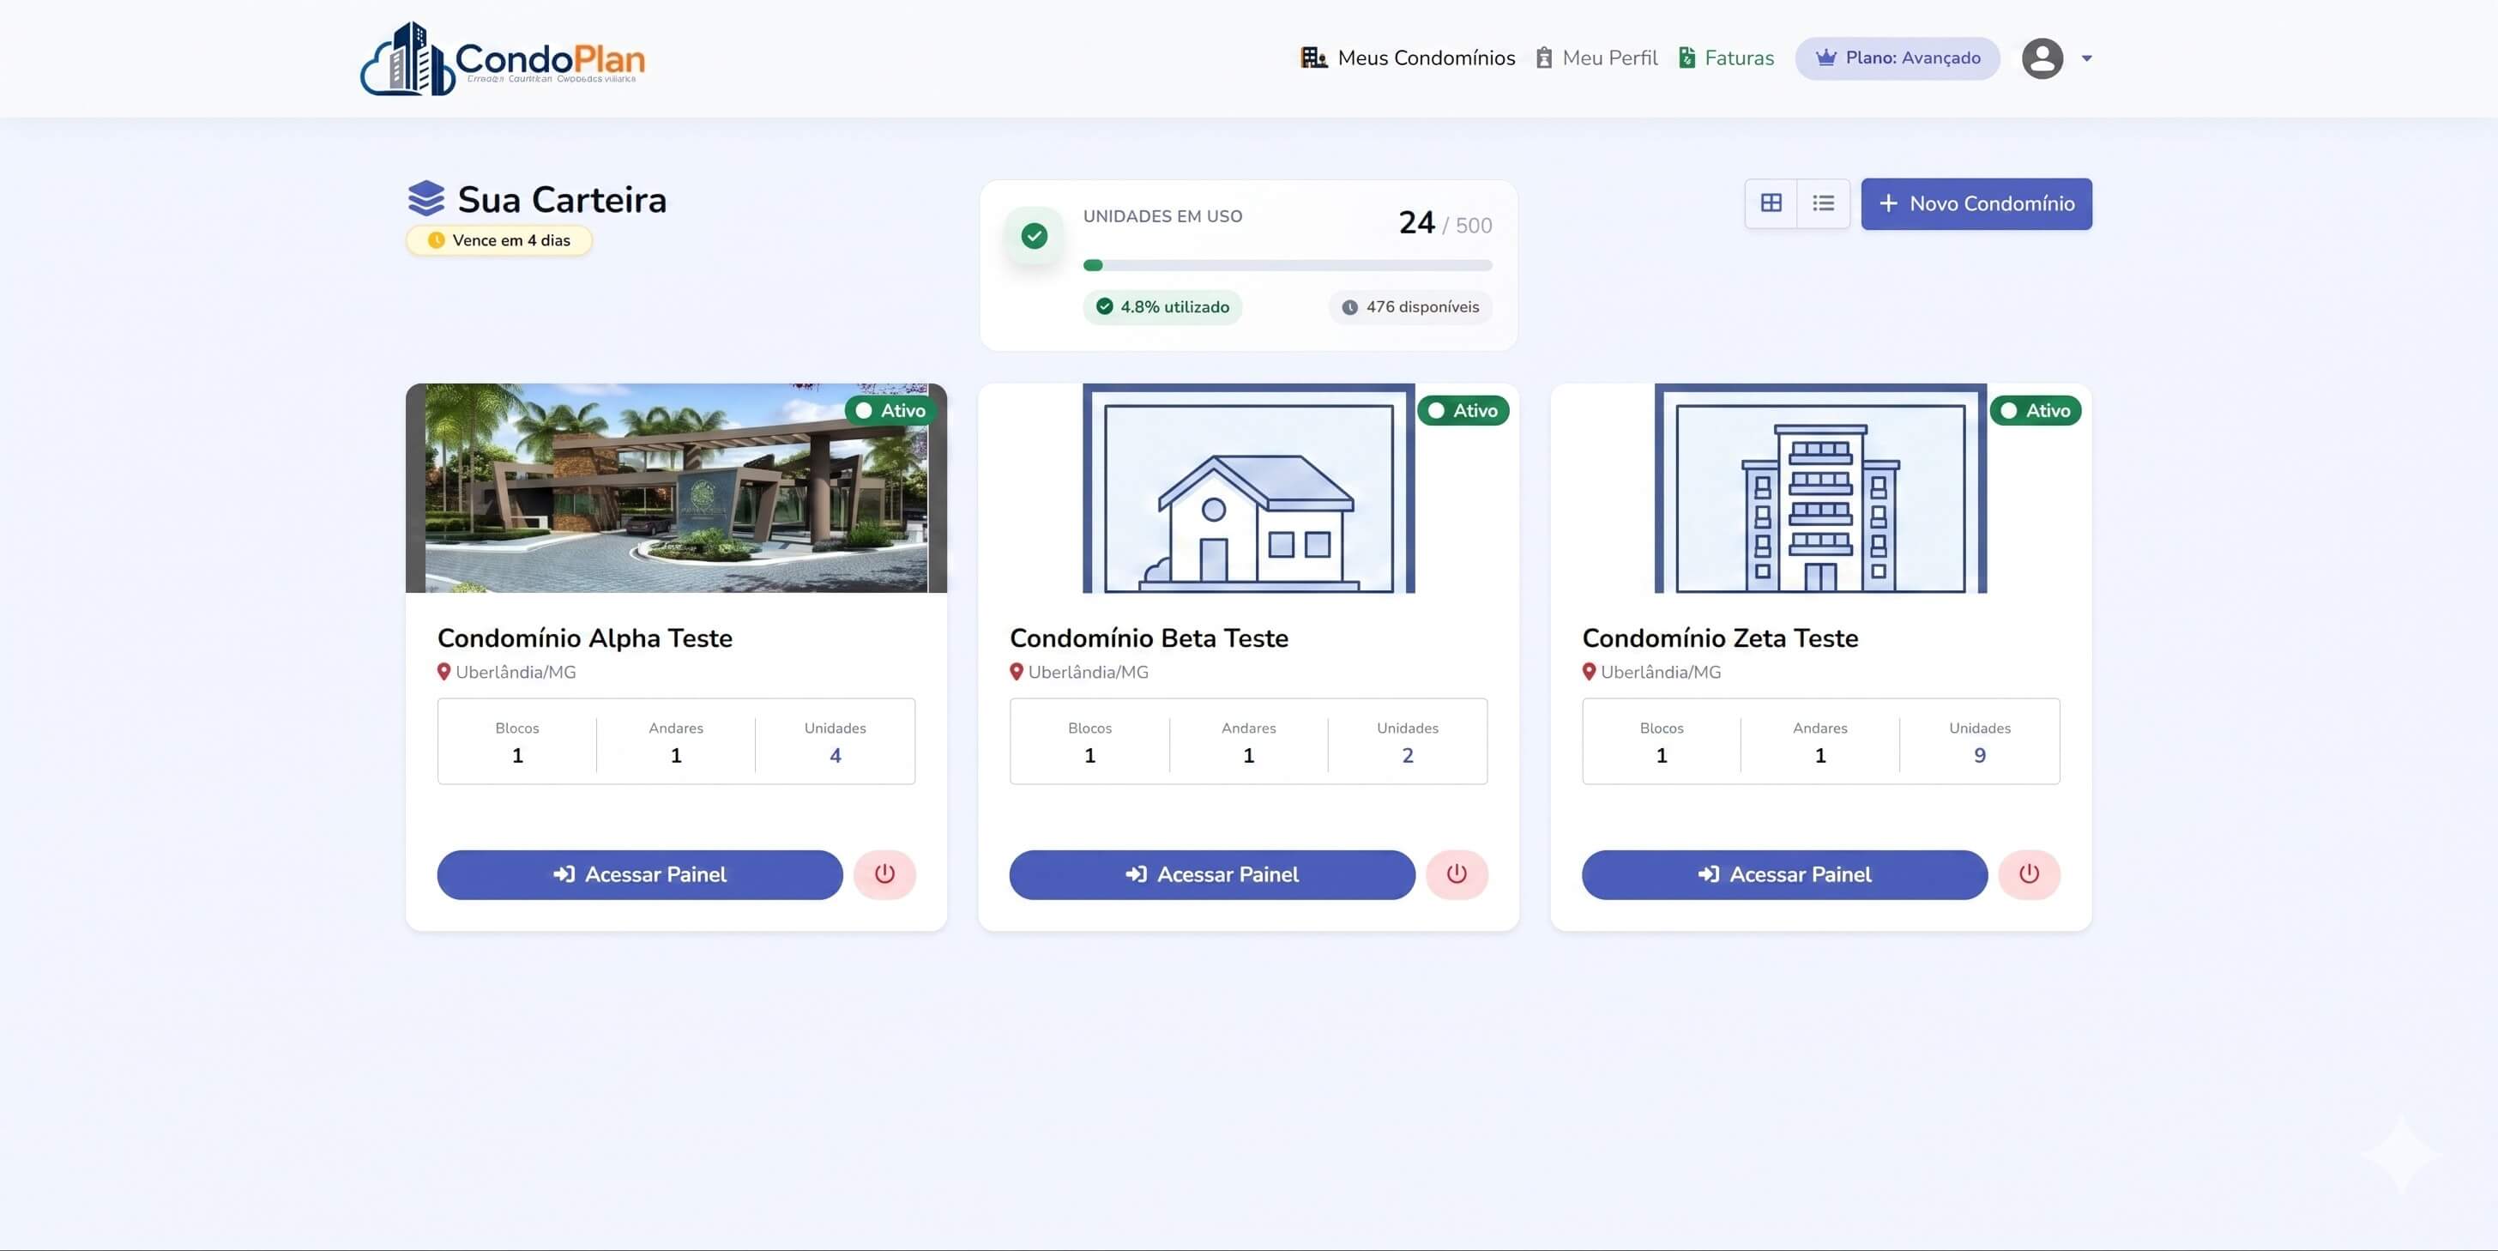Screen dimensions: 2498x1251
Task: Click the Plano: Avançado crown badge
Action: 1897,58
